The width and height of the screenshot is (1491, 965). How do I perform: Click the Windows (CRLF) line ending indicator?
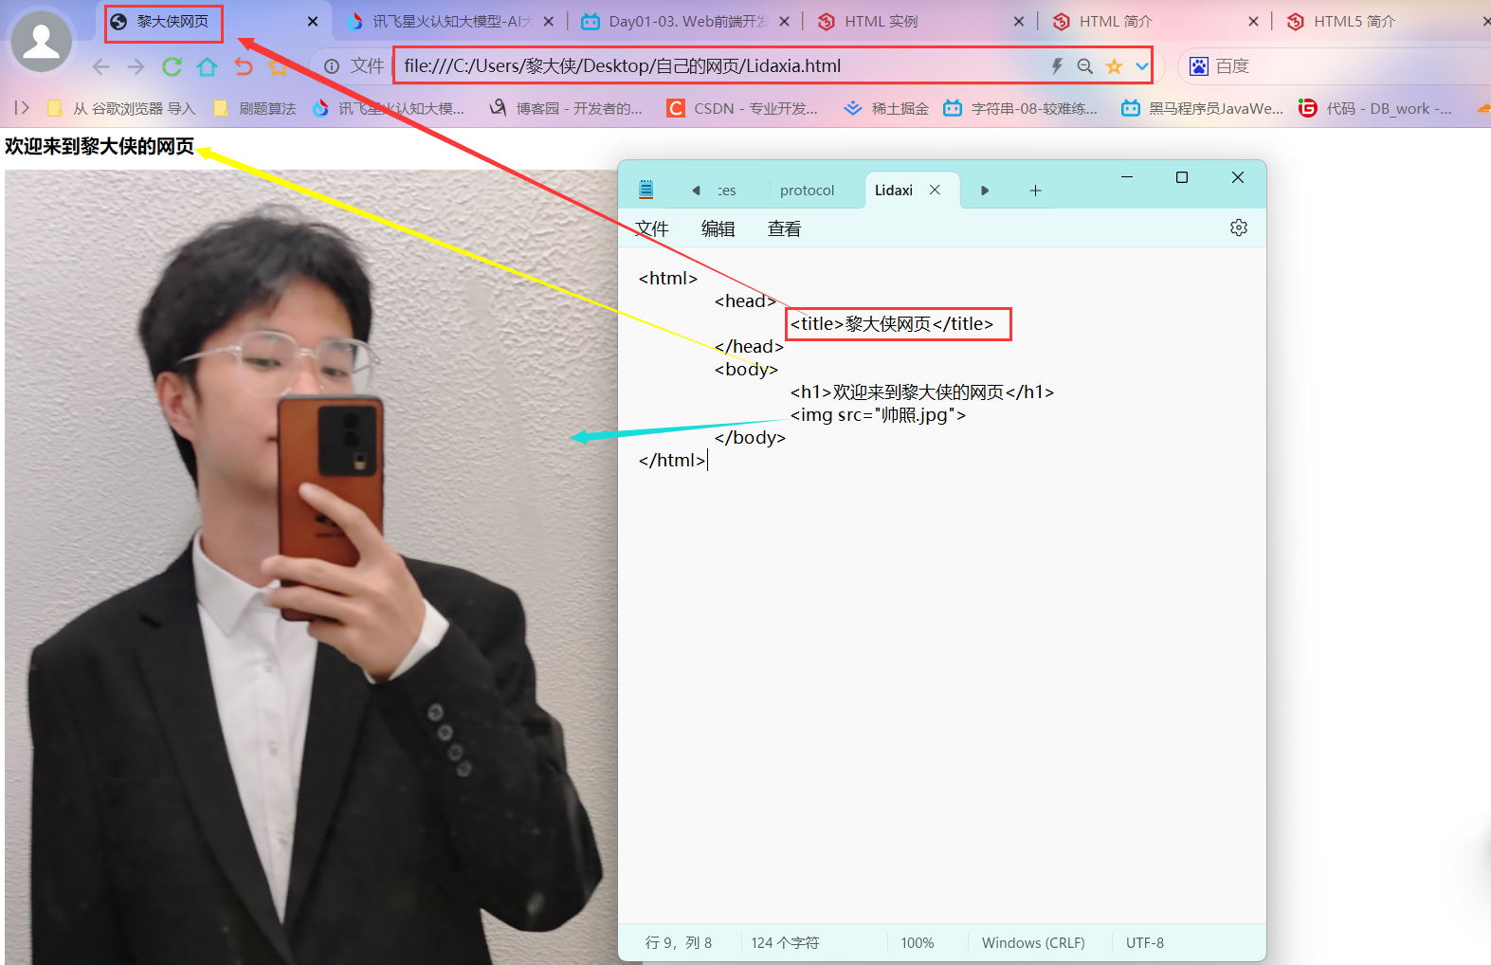coord(1033,943)
